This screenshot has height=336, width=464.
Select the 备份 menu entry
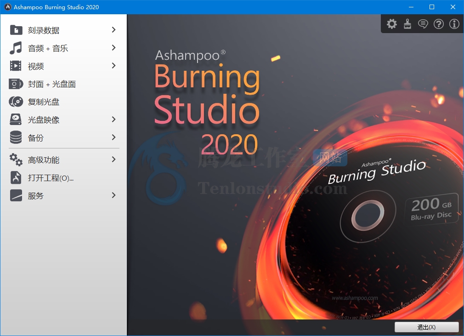pos(63,137)
